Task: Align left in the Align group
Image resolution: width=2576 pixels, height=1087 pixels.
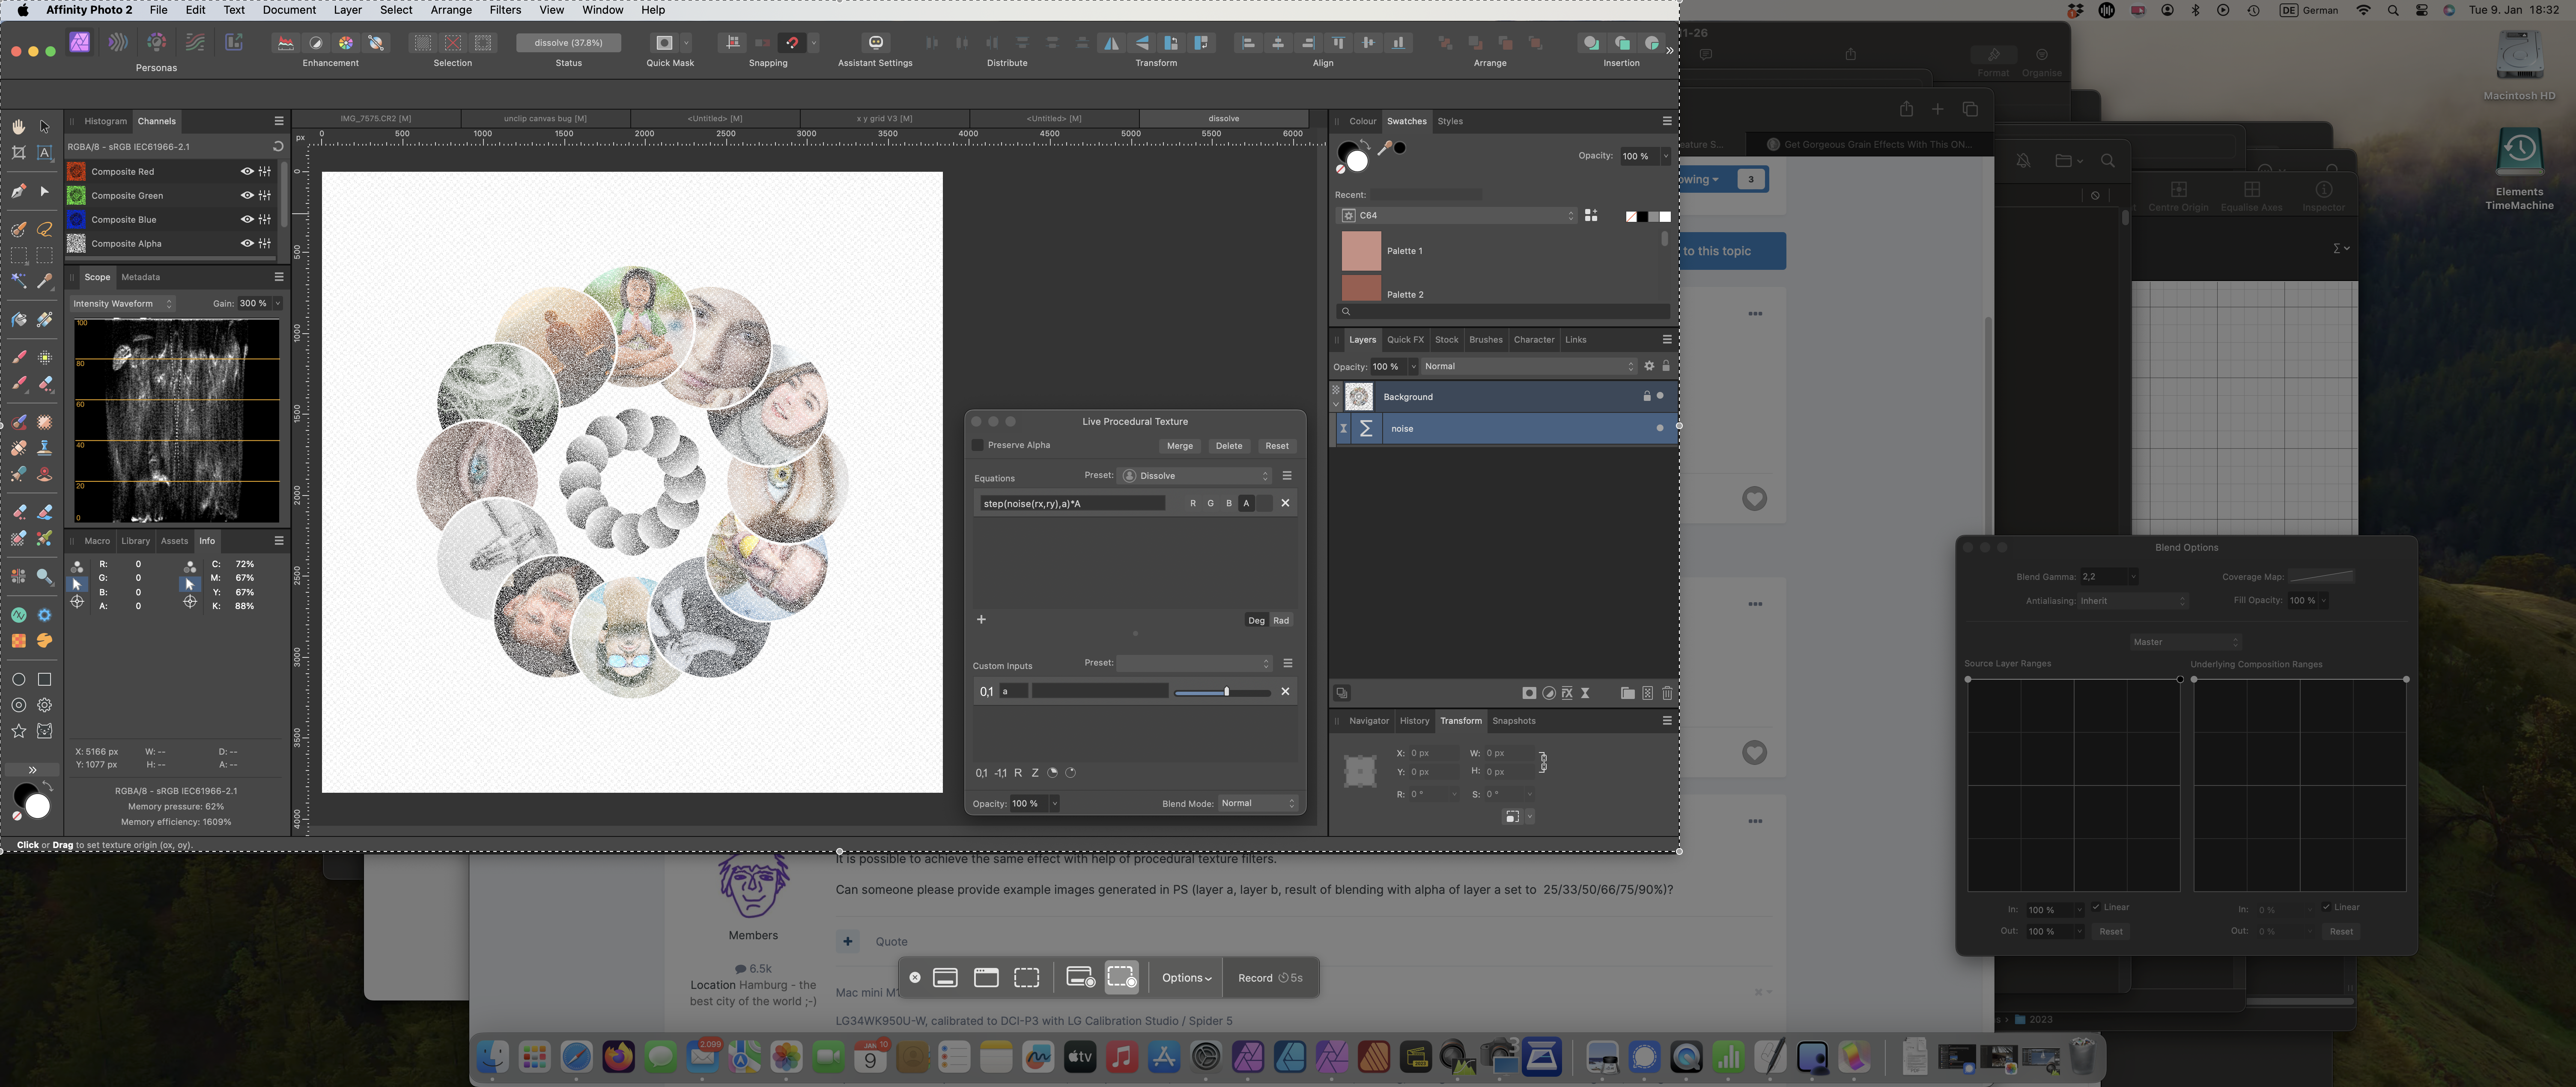Action: pyautogui.click(x=1248, y=43)
